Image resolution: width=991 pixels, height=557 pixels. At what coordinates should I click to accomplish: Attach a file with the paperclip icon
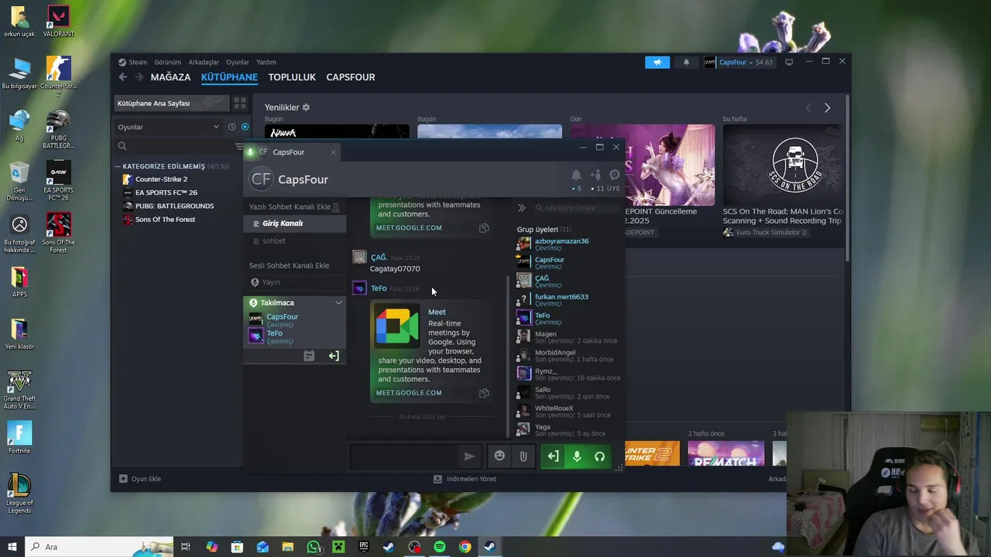pyautogui.click(x=523, y=456)
